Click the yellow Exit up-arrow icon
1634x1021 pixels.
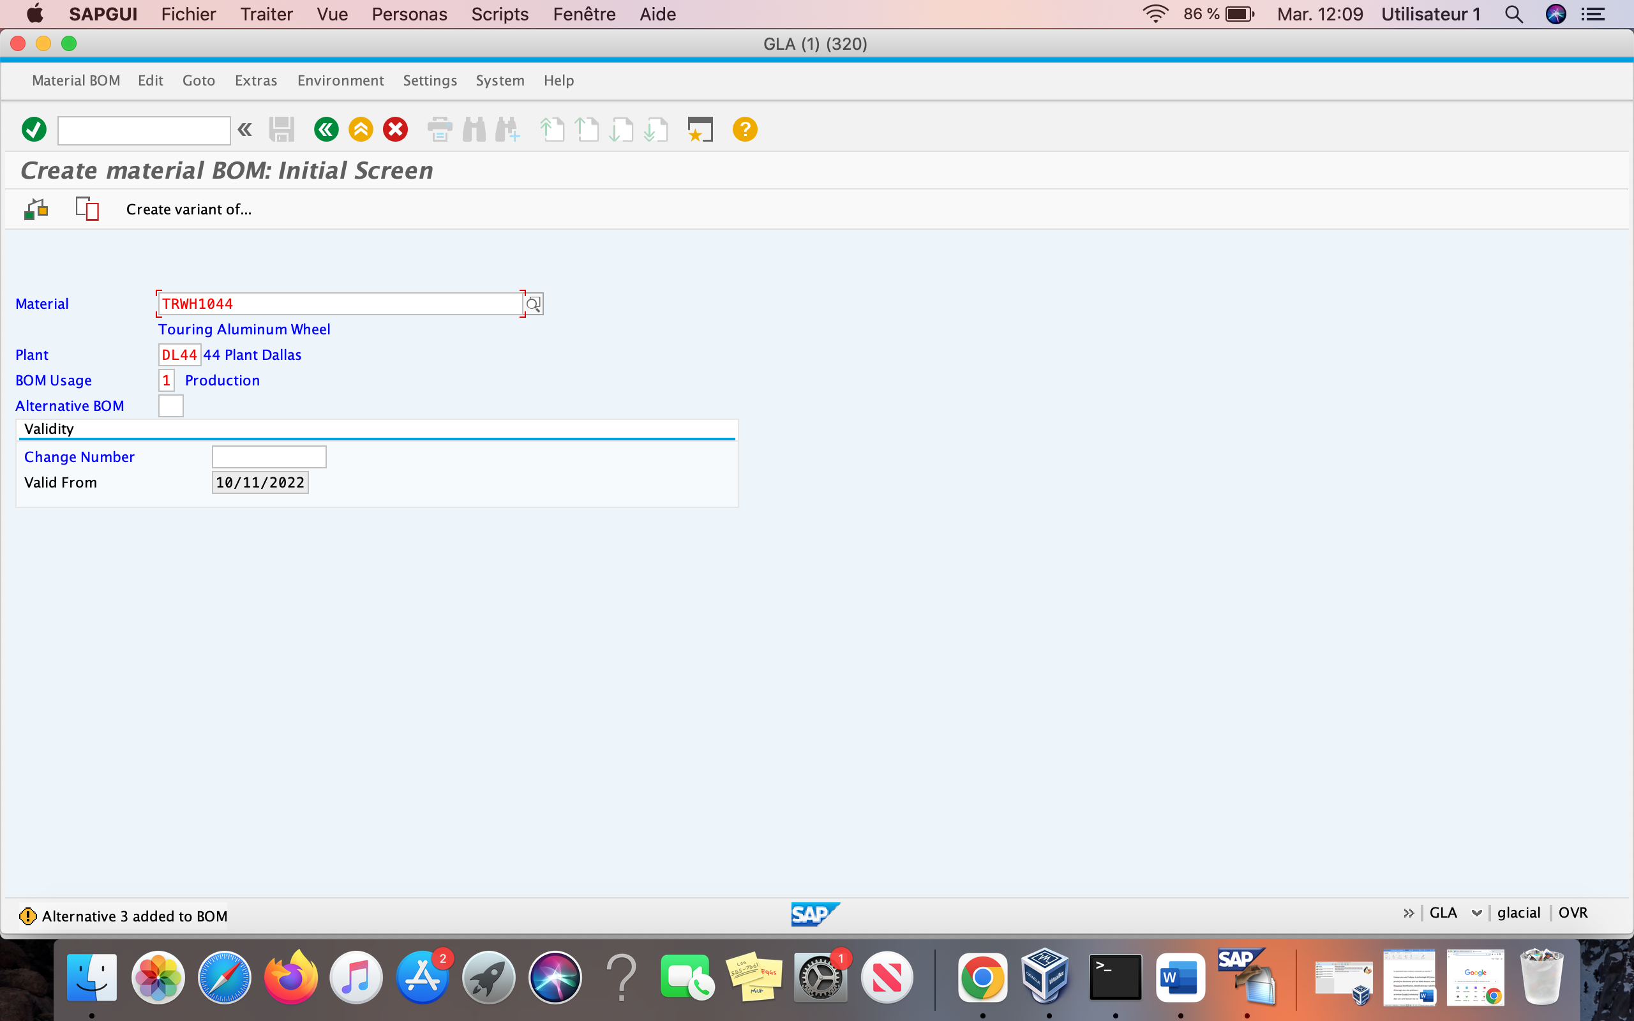pos(361,129)
